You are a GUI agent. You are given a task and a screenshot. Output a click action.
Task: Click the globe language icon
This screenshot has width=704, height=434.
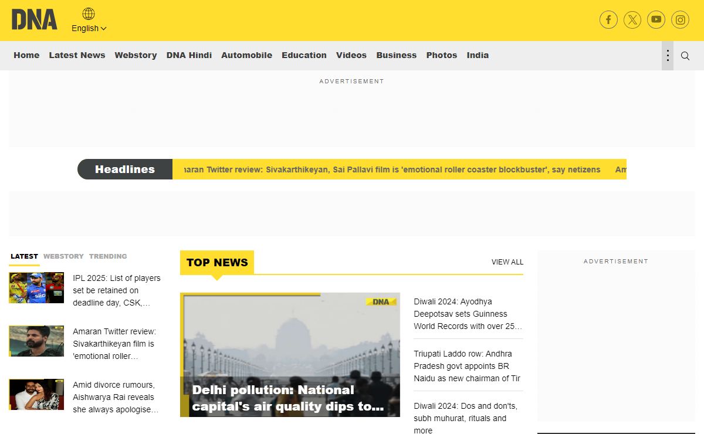(89, 13)
